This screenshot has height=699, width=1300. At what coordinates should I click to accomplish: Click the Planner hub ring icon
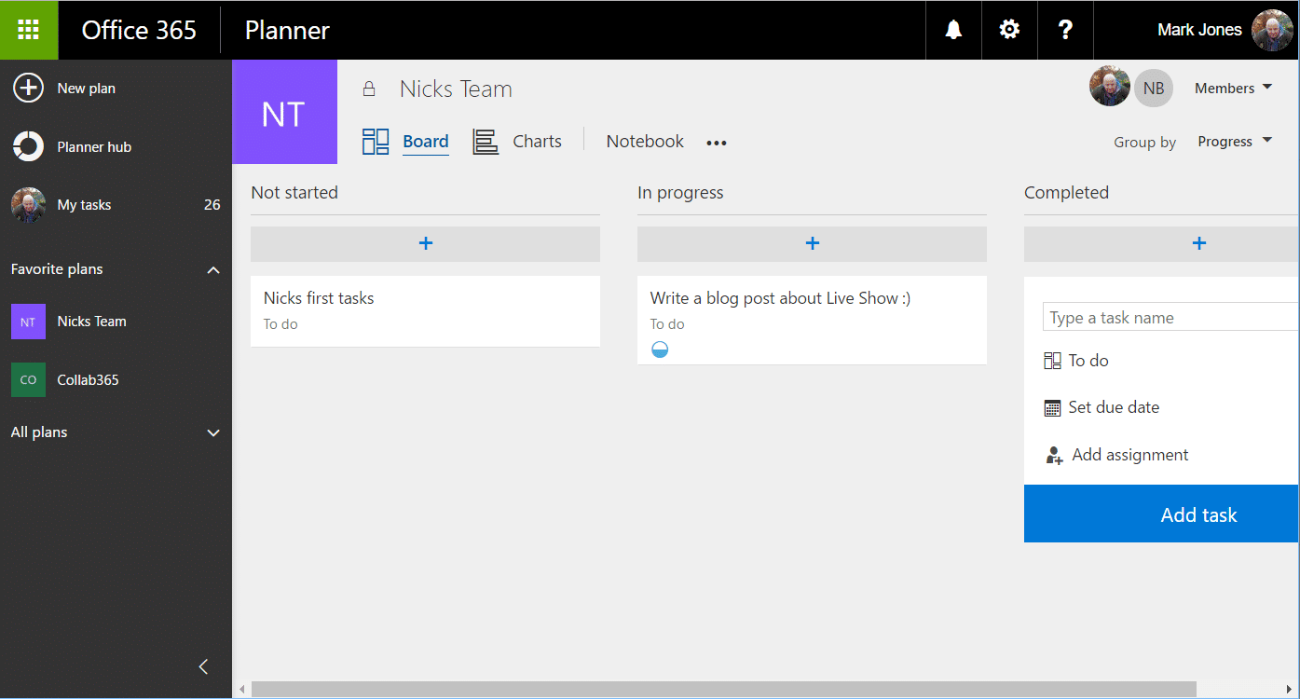[x=28, y=146]
